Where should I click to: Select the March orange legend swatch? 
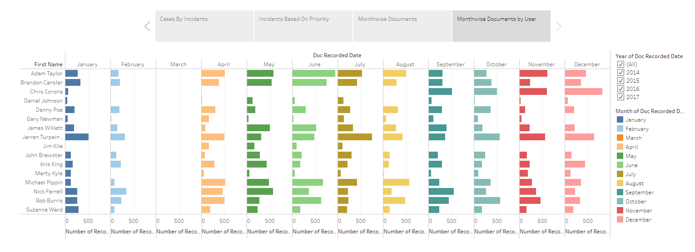pyautogui.click(x=620, y=138)
